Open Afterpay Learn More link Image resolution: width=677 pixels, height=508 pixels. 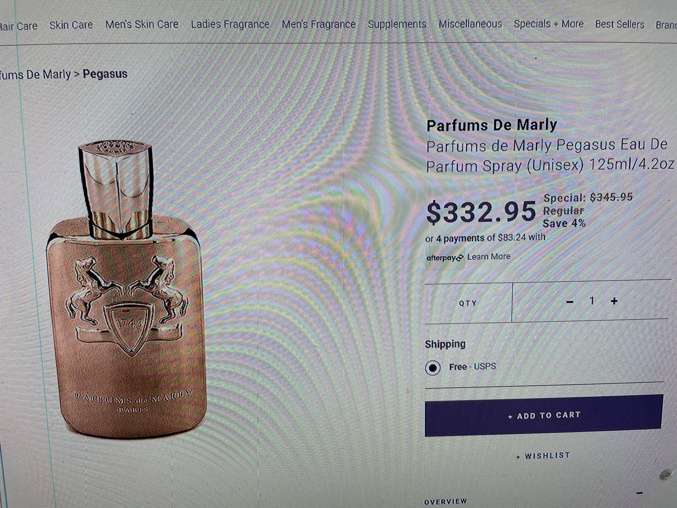489,257
